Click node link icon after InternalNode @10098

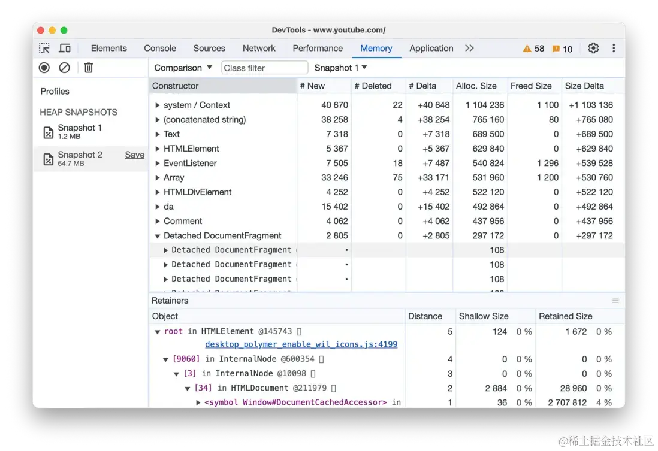coord(313,373)
